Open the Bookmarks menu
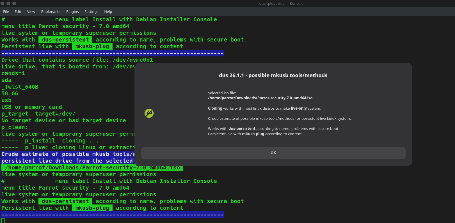Viewport: 455px width, 223px height. [x=51, y=12]
